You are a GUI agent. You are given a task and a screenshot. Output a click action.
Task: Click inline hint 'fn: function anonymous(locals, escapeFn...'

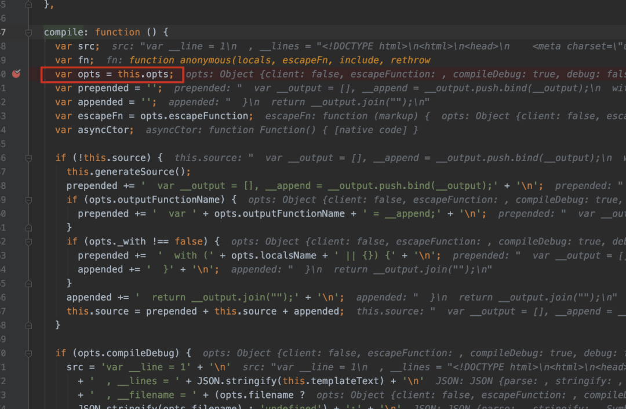[269, 60]
